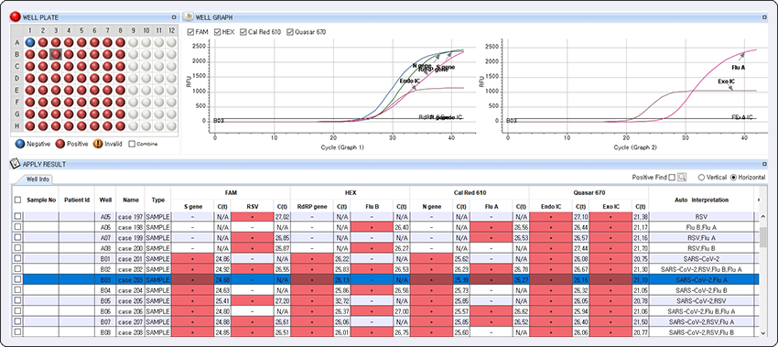Click the 32,72 C(t) value in row B05
Image resolution: width=778 pixels, height=347 pixels.
tap(342, 300)
